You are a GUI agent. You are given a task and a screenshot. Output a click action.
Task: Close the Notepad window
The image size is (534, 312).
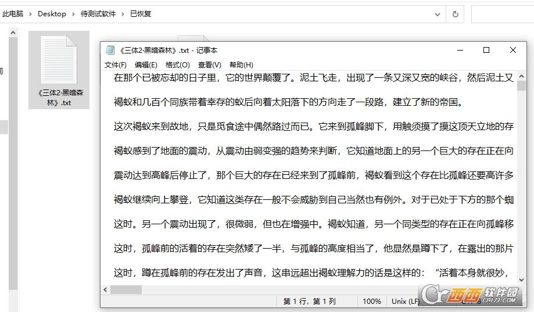(513, 50)
